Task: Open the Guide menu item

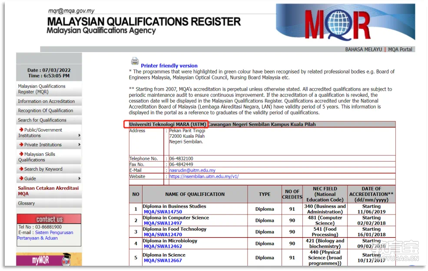Action: click(x=49, y=178)
